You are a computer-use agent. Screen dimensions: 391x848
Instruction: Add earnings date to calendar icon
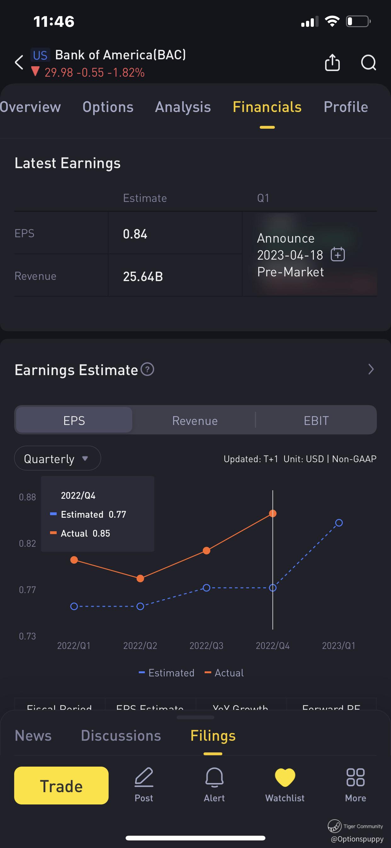point(337,255)
